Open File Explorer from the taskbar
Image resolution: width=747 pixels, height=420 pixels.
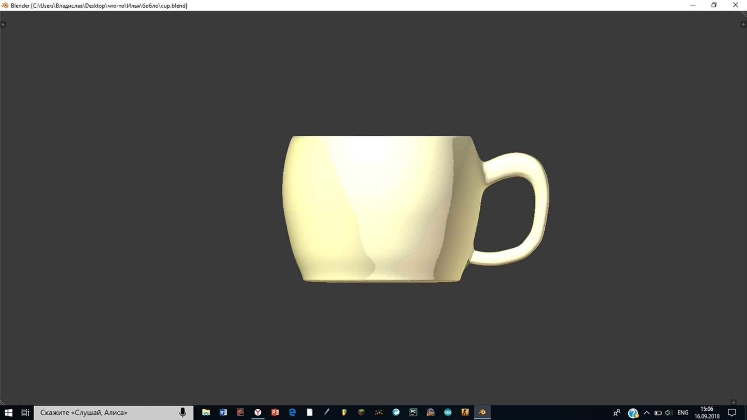[206, 412]
